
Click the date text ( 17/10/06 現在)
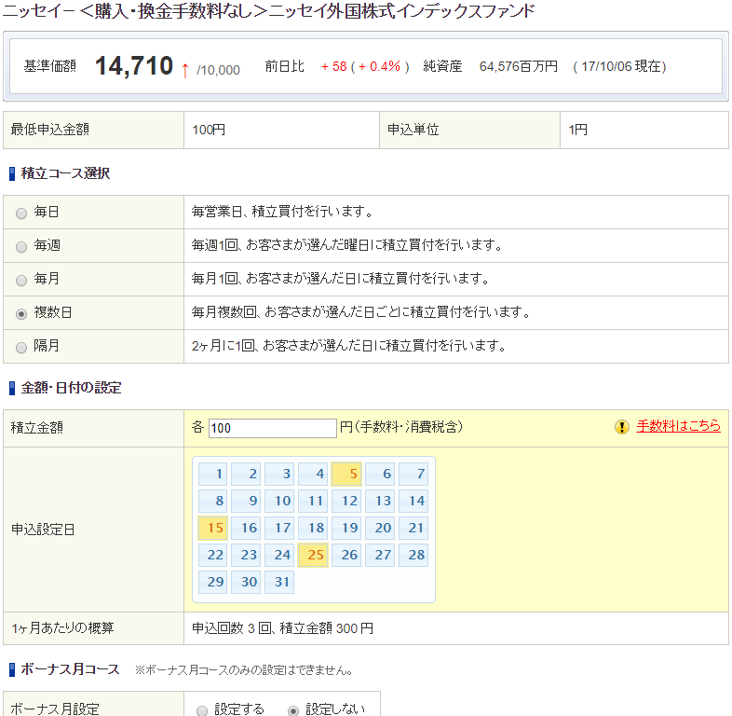619,67
